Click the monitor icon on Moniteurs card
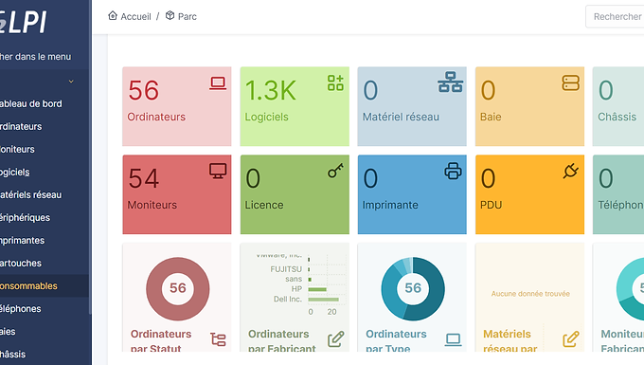 (218, 171)
